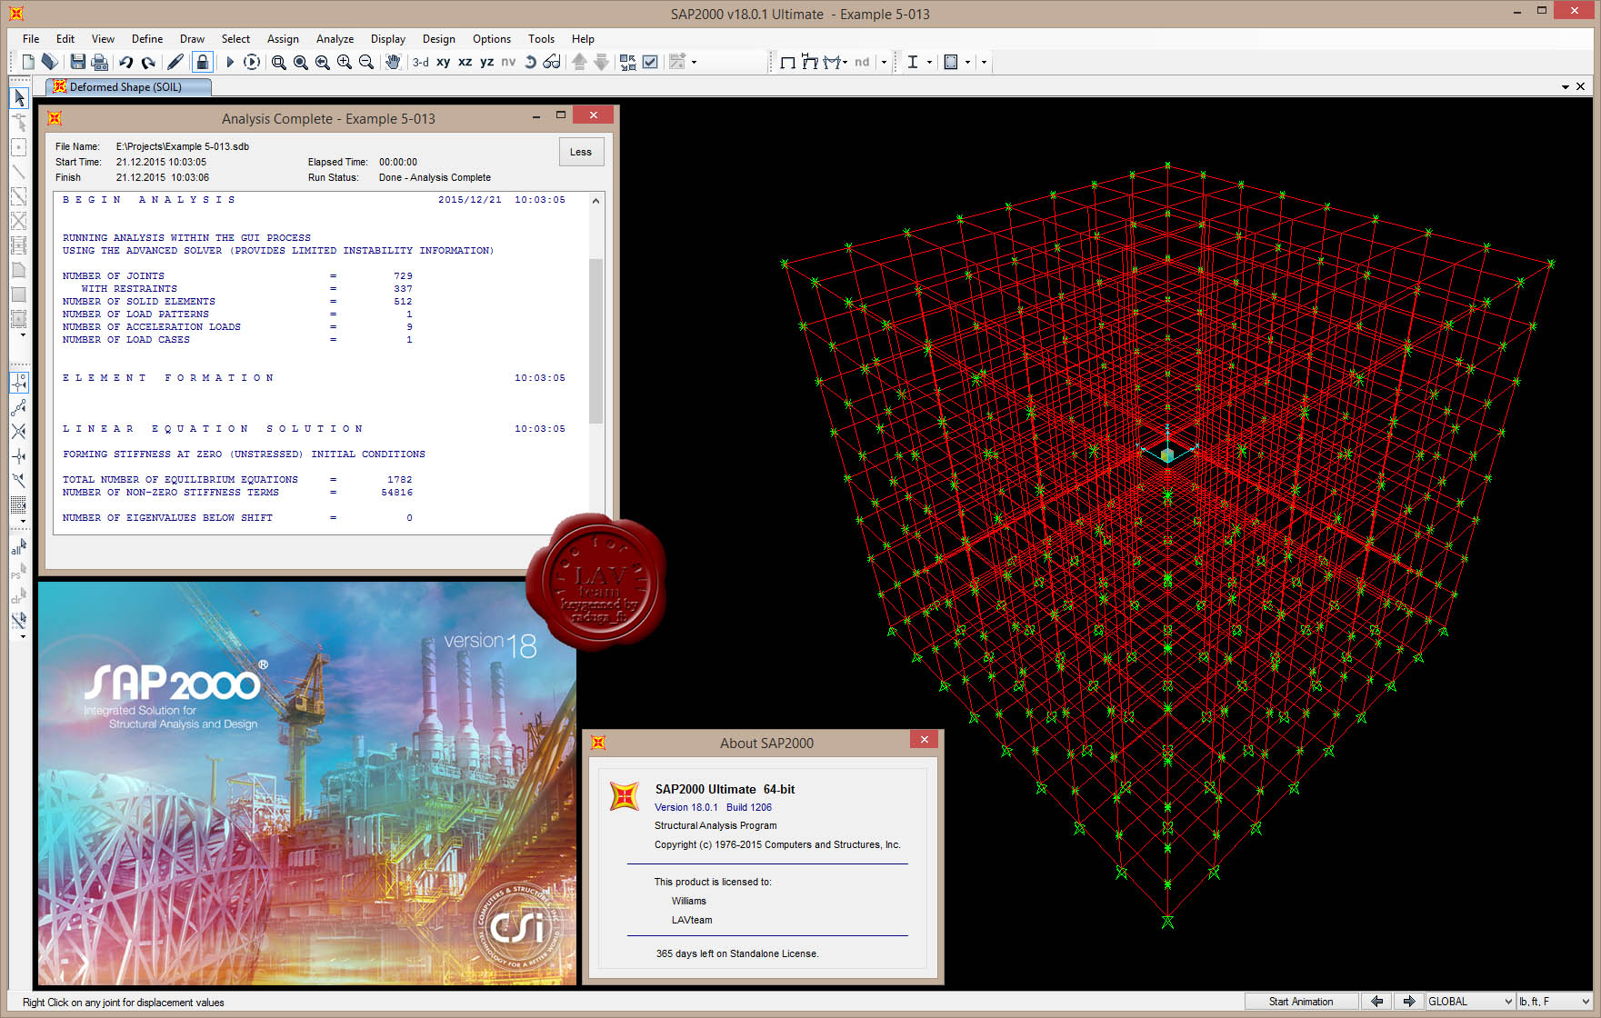The width and height of the screenshot is (1601, 1018).
Task: Expand the I-section steel design dropdown
Action: (x=929, y=62)
